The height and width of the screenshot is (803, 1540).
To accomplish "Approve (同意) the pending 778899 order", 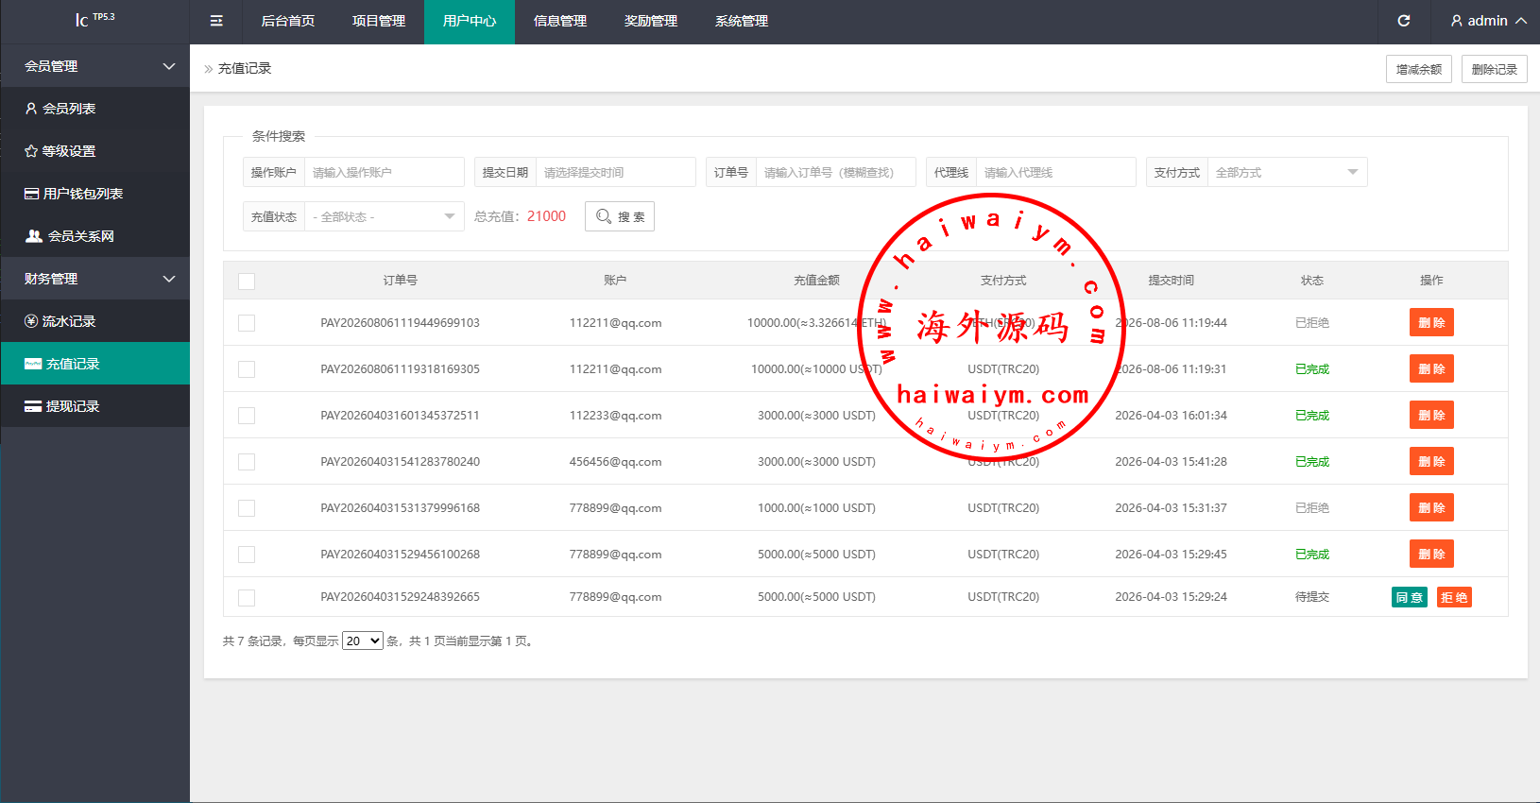I will [1410, 597].
